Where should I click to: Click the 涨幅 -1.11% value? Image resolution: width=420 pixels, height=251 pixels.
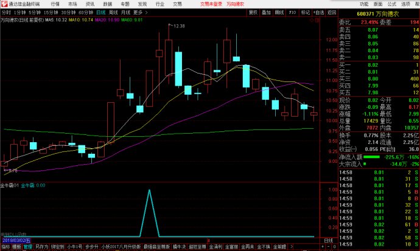click(x=370, y=114)
